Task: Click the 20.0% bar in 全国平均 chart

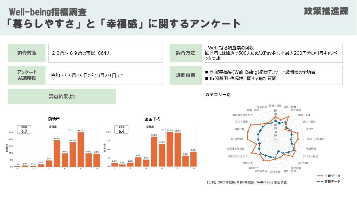Action: [x=170, y=149]
